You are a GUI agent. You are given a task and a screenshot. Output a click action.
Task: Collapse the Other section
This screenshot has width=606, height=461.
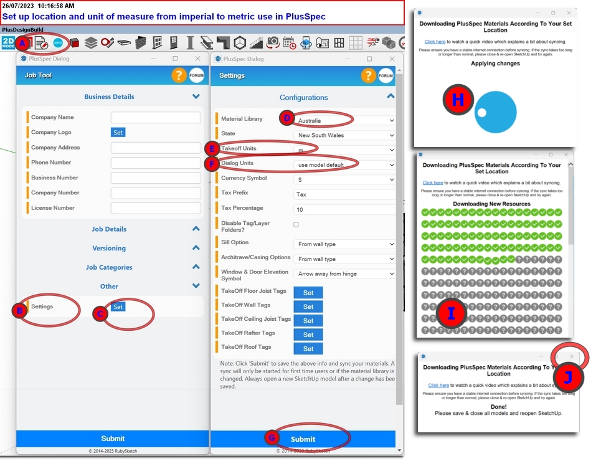[196, 285]
